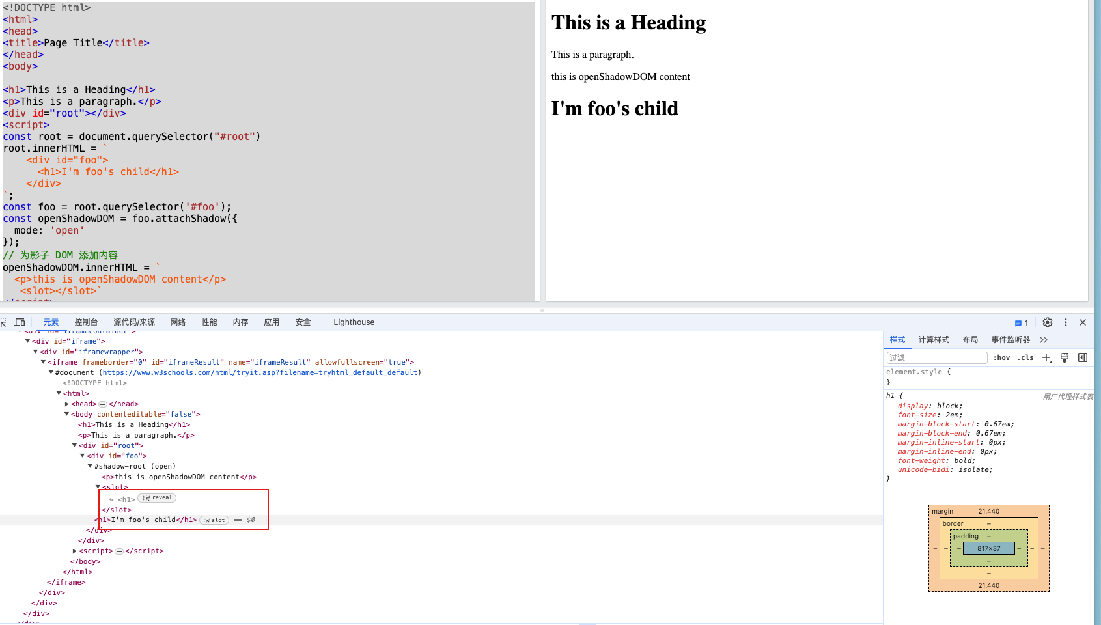The height and width of the screenshot is (625, 1101).
Task: Collapse the div id="iframewrapper" node
Action: pyautogui.click(x=35, y=352)
